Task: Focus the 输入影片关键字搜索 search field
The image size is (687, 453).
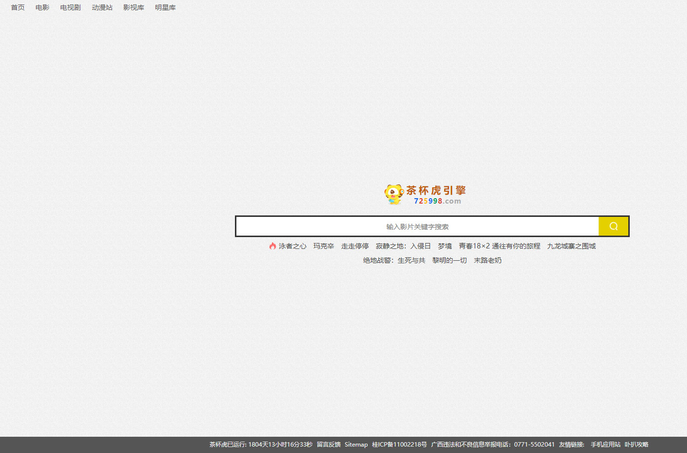Action: click(418, 226)
